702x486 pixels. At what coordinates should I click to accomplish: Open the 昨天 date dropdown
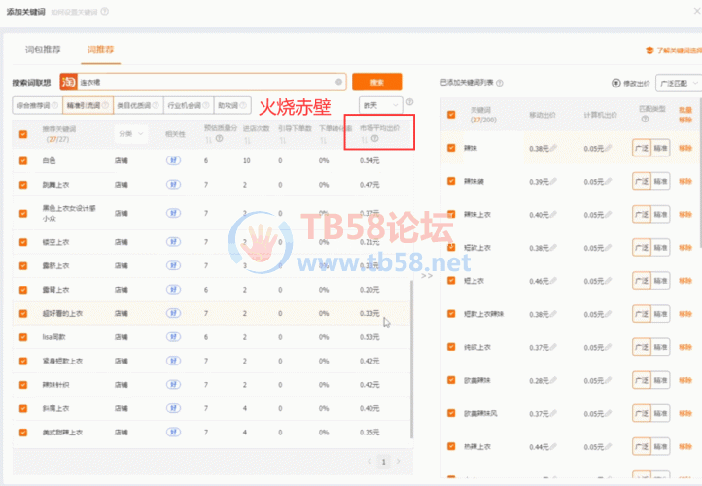pyautogui.click(x=379, y=104)
